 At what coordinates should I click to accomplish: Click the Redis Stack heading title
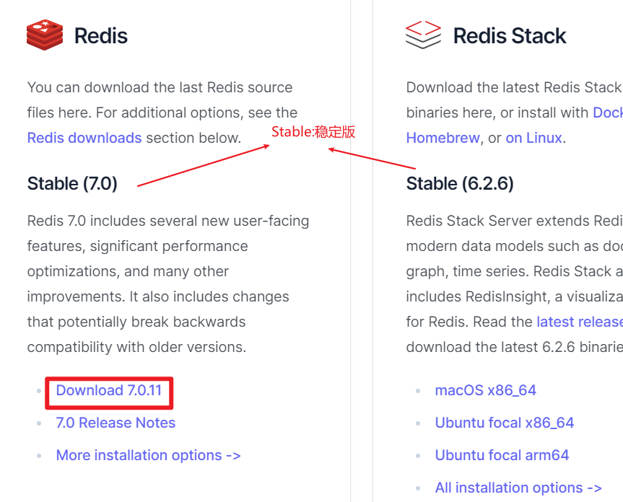coord(510,36)
